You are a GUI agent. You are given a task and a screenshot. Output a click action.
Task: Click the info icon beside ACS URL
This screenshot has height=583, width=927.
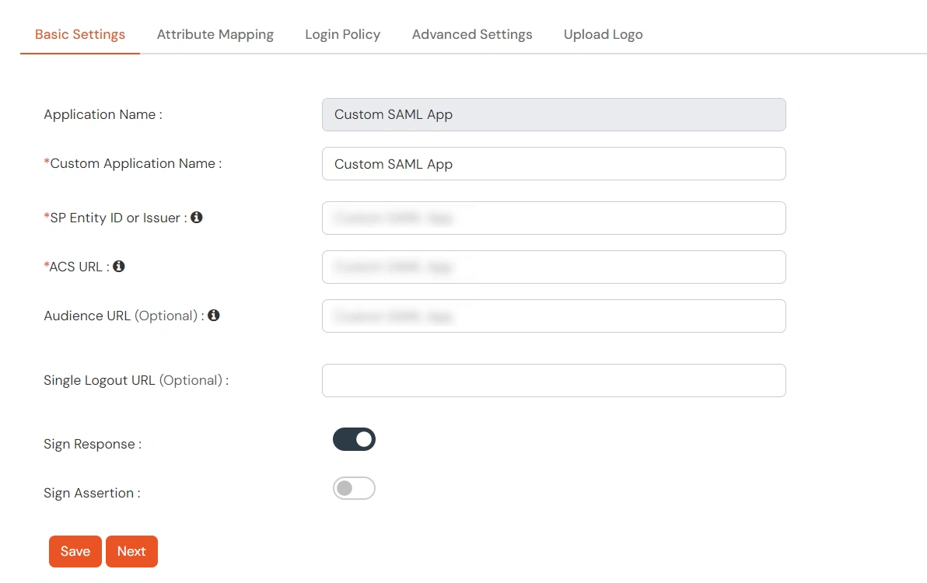[x=118, y=265]
